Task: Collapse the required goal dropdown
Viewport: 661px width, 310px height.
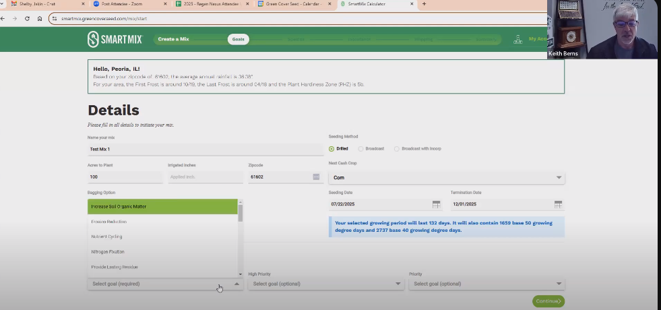Action: pos(237,284)
